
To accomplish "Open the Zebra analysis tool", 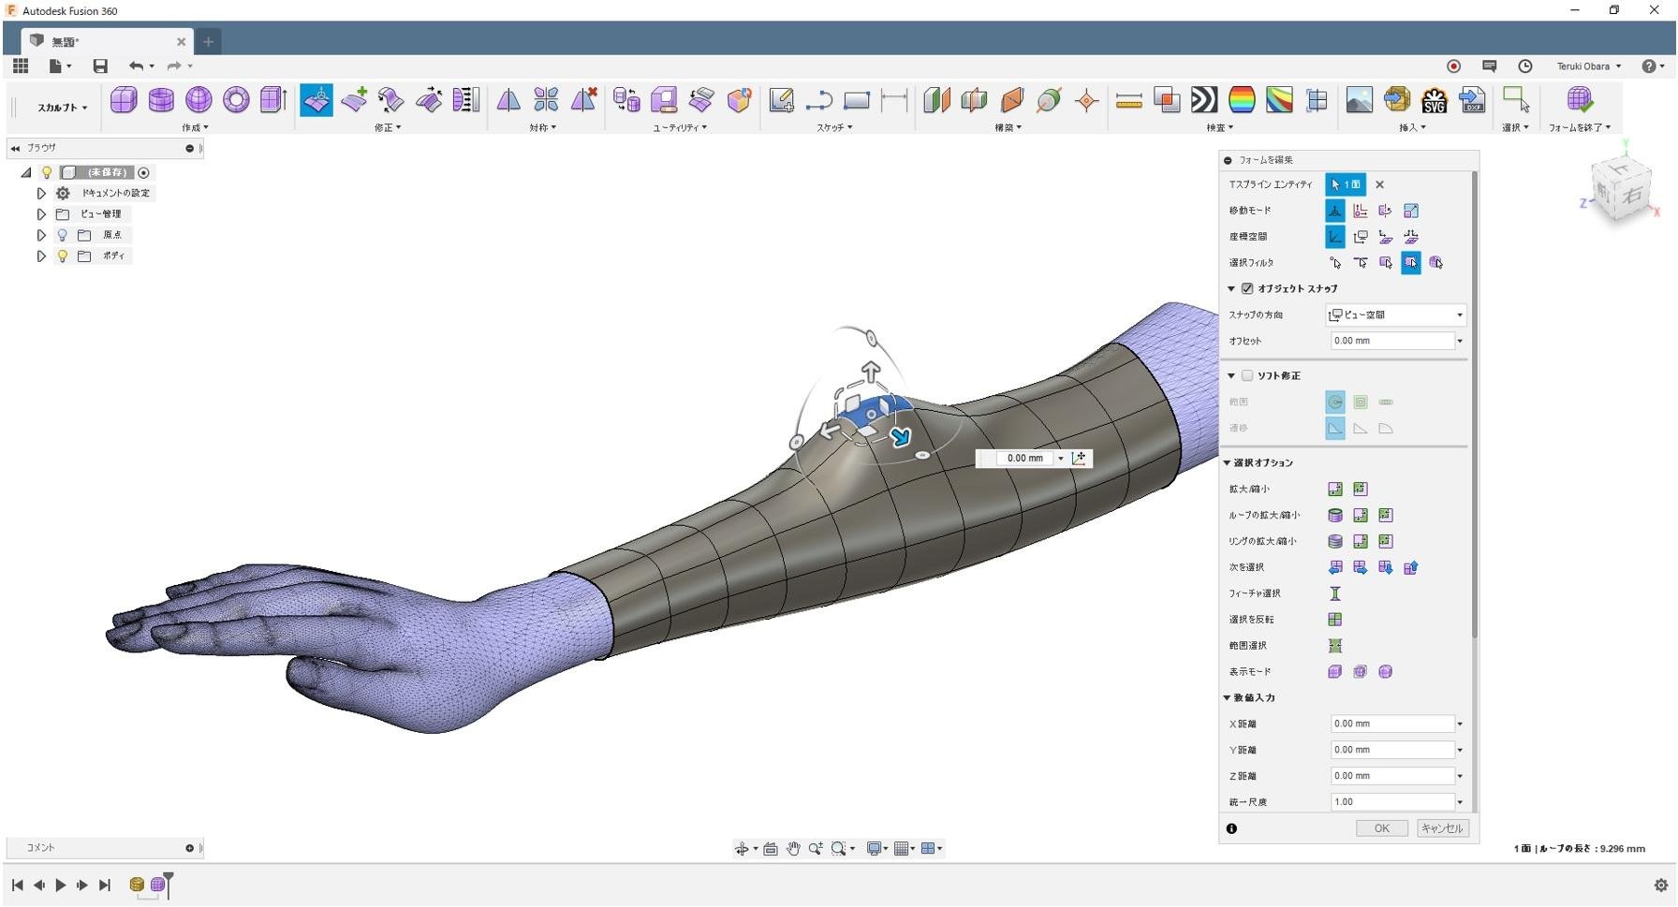I will (1204, 99).
